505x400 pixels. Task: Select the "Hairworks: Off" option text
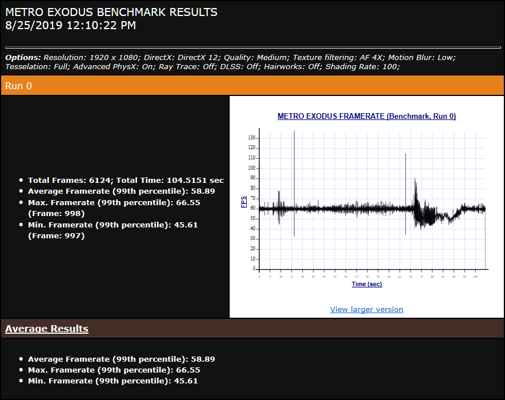point(292,67)
